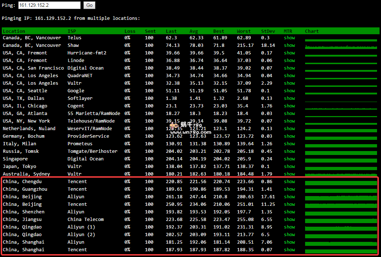Show MTR for Germany Bochum ProviderService

click(x=289, y=136)
